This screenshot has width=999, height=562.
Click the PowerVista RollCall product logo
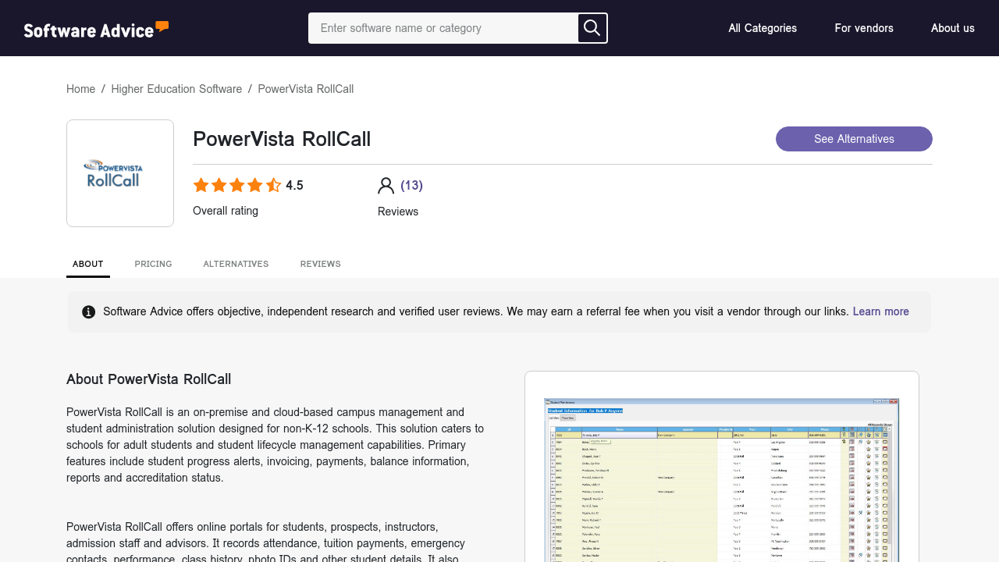[120, 173]
